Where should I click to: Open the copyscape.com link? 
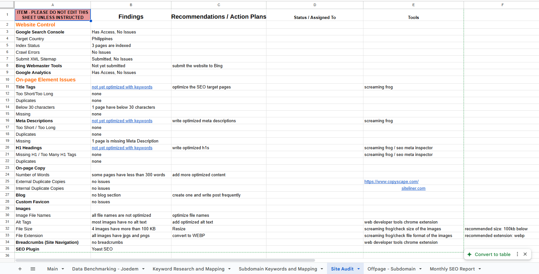click(x=391, y=182)
